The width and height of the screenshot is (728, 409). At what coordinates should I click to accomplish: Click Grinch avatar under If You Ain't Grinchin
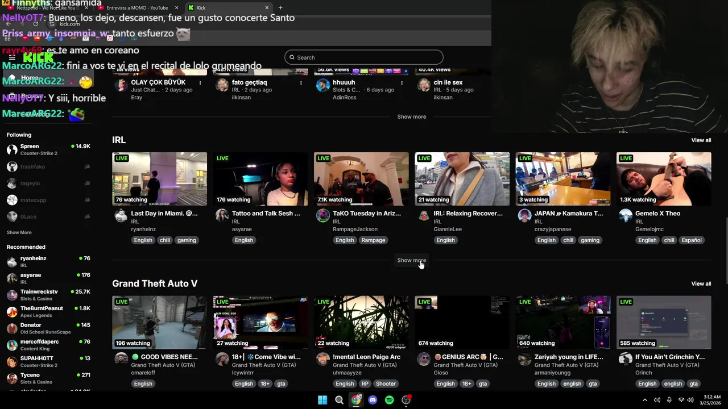tap(626, 359)
